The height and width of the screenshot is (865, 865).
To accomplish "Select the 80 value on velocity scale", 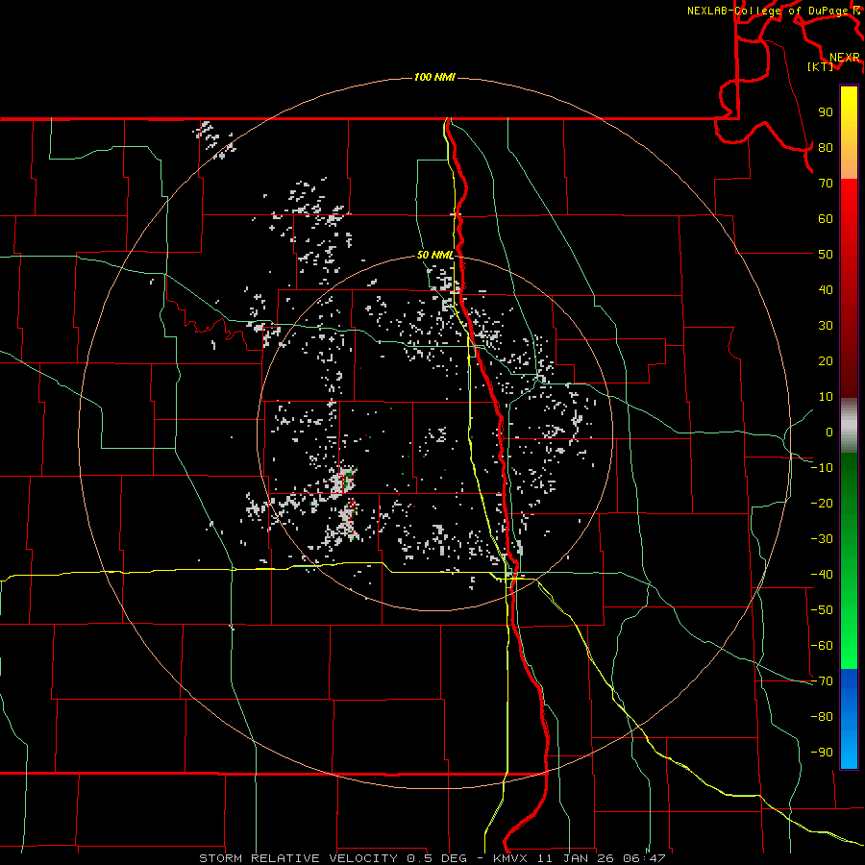I will pos(826,147).
